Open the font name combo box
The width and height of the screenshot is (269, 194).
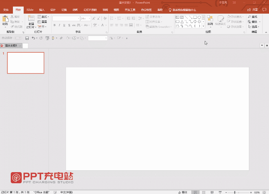click(x=66, y=19)
